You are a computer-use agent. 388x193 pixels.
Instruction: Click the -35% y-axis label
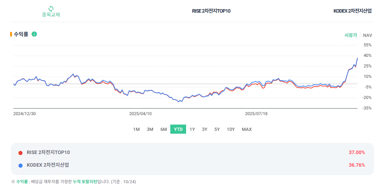(x=368, y=108)
